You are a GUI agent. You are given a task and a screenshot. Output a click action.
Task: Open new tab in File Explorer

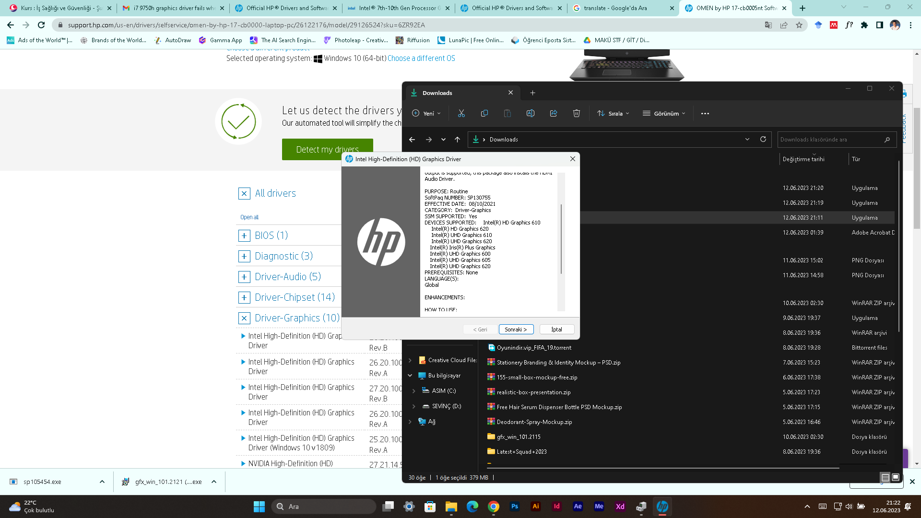(x=532, y=93)
